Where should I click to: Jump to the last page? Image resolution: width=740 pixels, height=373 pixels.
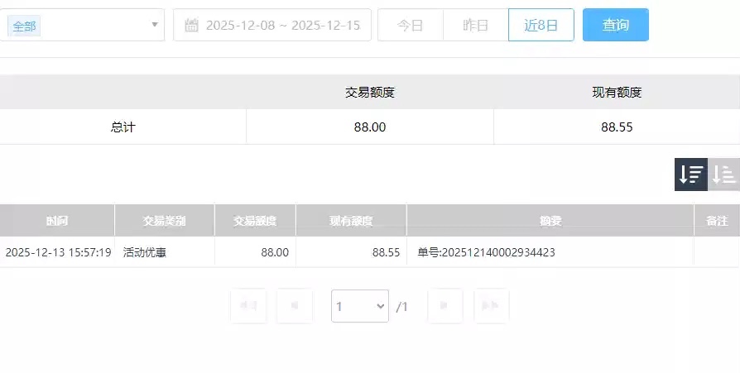tap(491, 306)
